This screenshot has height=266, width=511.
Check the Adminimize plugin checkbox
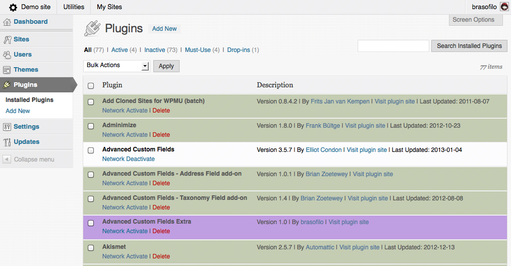pyautogui.click(x=91, y=126)
